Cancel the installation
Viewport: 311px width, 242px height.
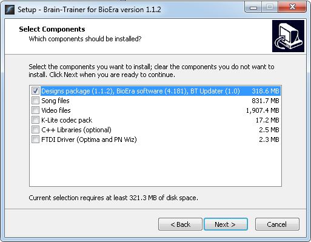pos(277,224)
